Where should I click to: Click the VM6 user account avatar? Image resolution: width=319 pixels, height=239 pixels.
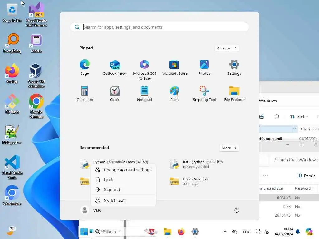(x=85, y=210)
